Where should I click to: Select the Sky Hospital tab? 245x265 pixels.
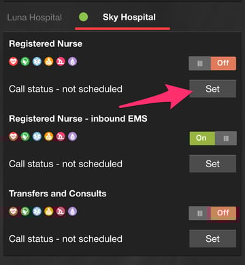[129, 17]
